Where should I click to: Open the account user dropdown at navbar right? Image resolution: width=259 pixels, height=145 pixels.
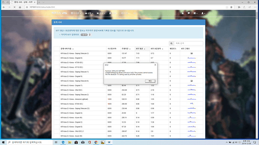(203, 13)
